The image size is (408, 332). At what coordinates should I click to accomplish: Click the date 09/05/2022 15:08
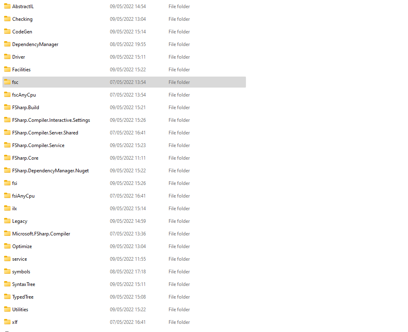(x=128, y=297)
